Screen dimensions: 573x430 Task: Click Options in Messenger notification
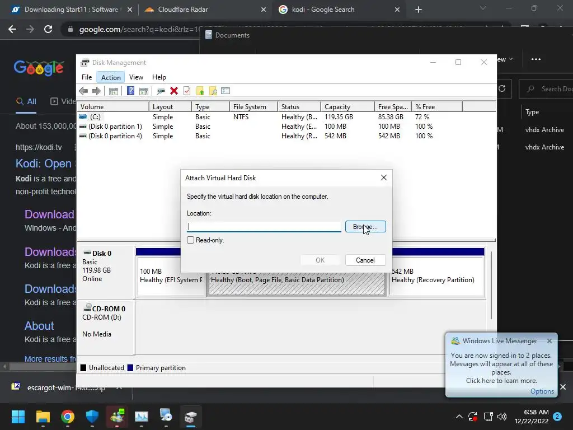pyautogui.click(x=542, y=391)
